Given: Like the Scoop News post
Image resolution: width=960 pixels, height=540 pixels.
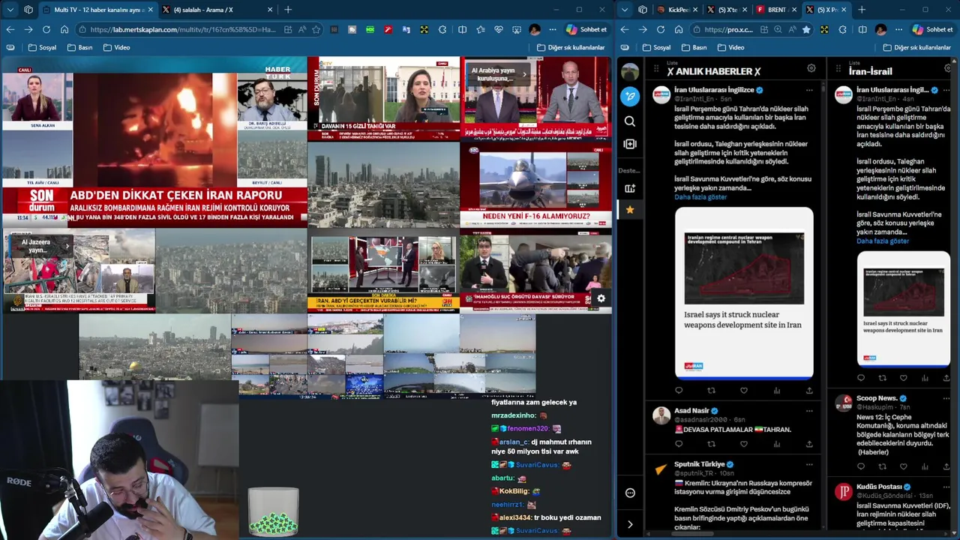Looking at the screenshot, I should click(903, 466).
